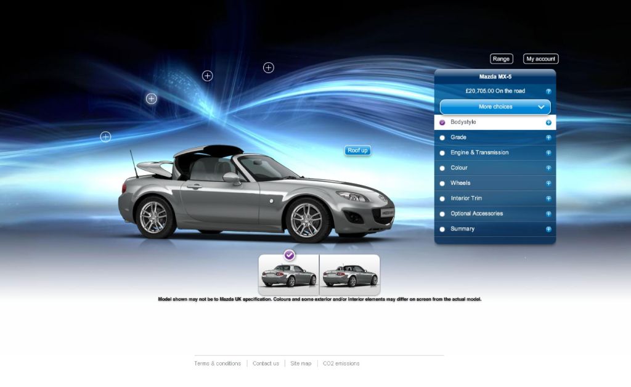Select the Grade radio button
Screen dimensions: 631x387
[442, 137]
